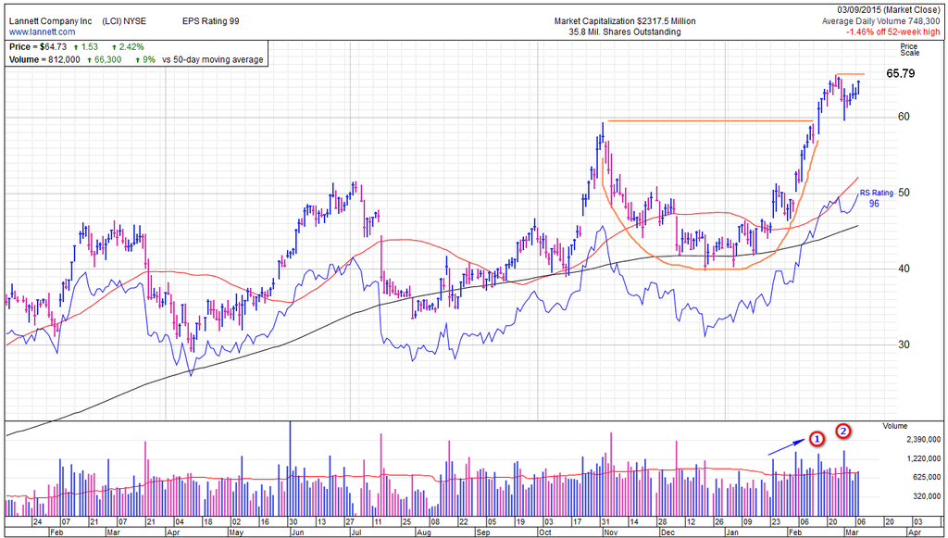Select the Lannett Company Inc title
Image resolution: width=948 pixels, height=538 pixels.
(x=51, y=21)
